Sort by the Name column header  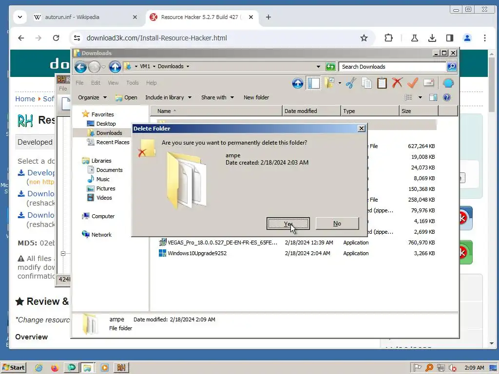216,111
